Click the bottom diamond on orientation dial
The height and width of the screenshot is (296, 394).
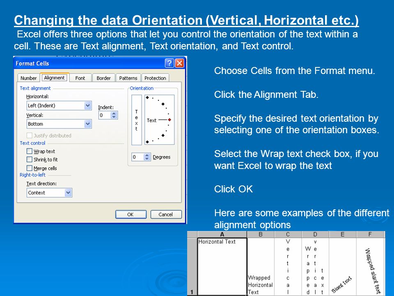pos(147,142)
